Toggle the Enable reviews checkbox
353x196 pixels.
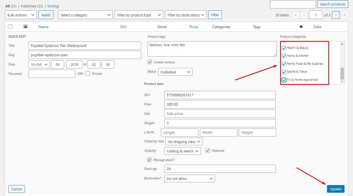[150, 62]
